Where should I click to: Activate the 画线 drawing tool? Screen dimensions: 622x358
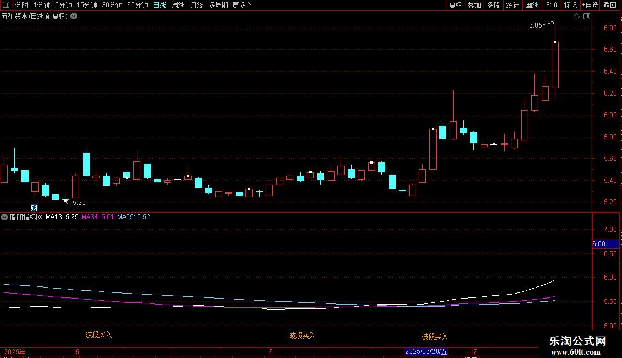coord(532,5)
